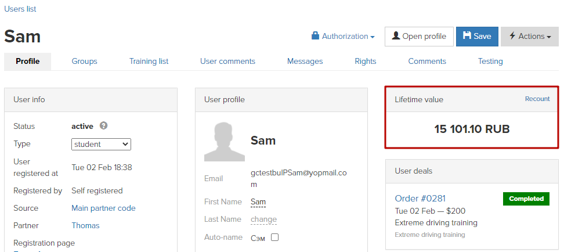
Task: Switch to the Groups tab
Action: 84,61
